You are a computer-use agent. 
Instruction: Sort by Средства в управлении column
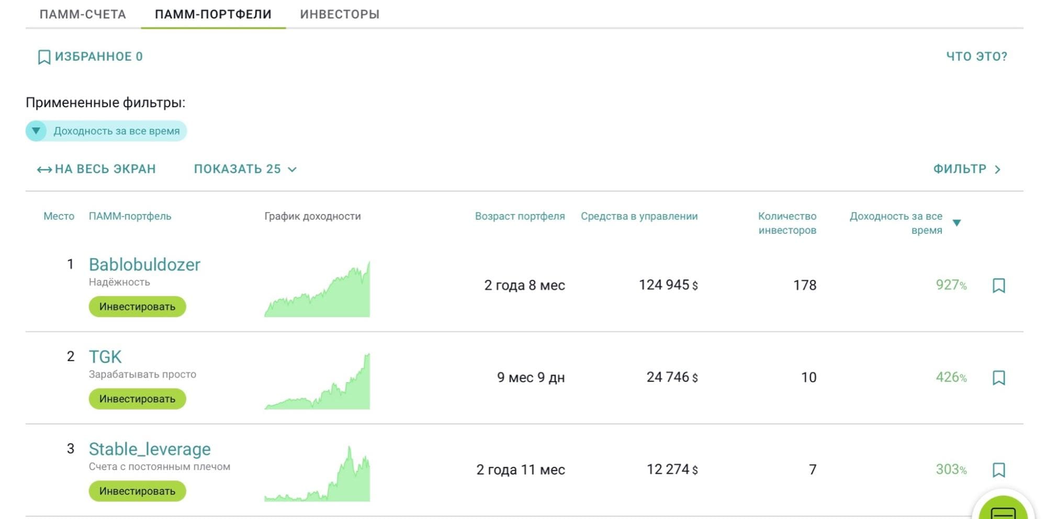click(x=639, y=216)
